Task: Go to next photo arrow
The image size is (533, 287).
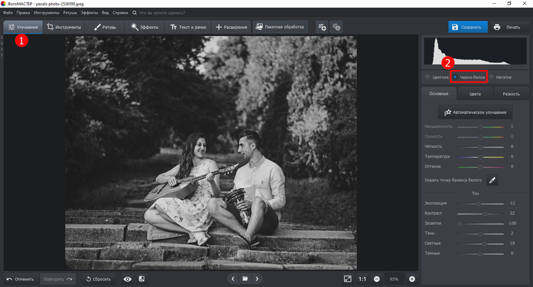Action: point(257,279)
